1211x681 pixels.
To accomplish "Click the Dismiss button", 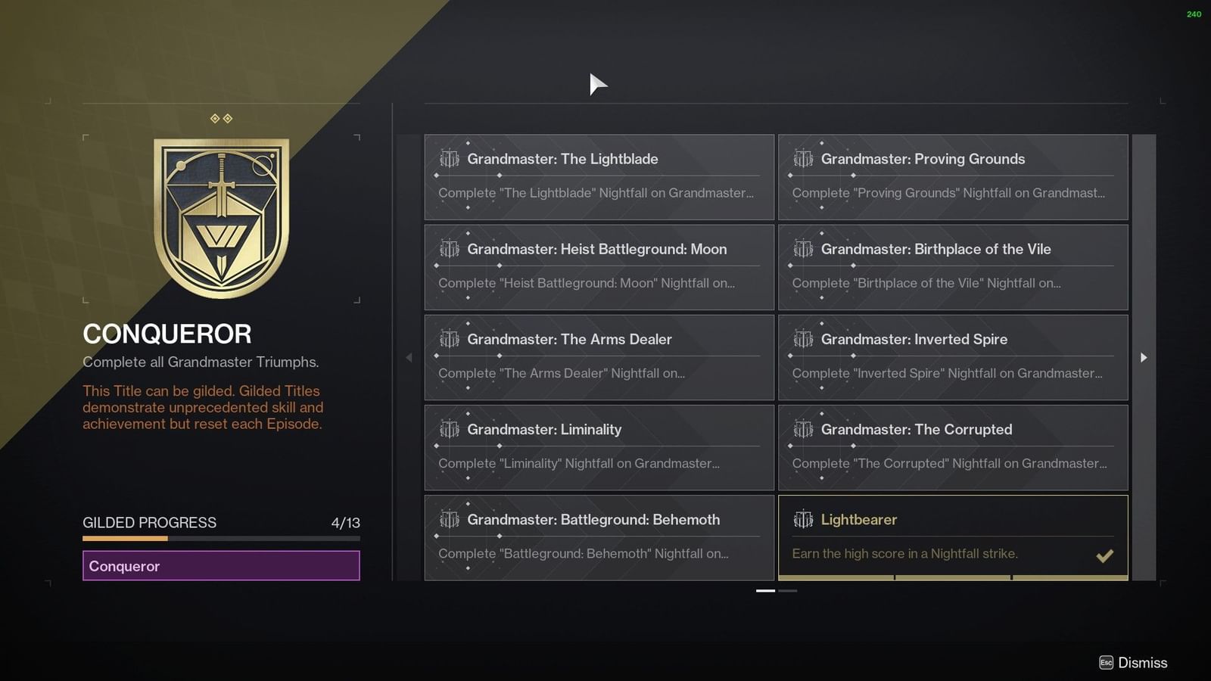I will 1133,662.
